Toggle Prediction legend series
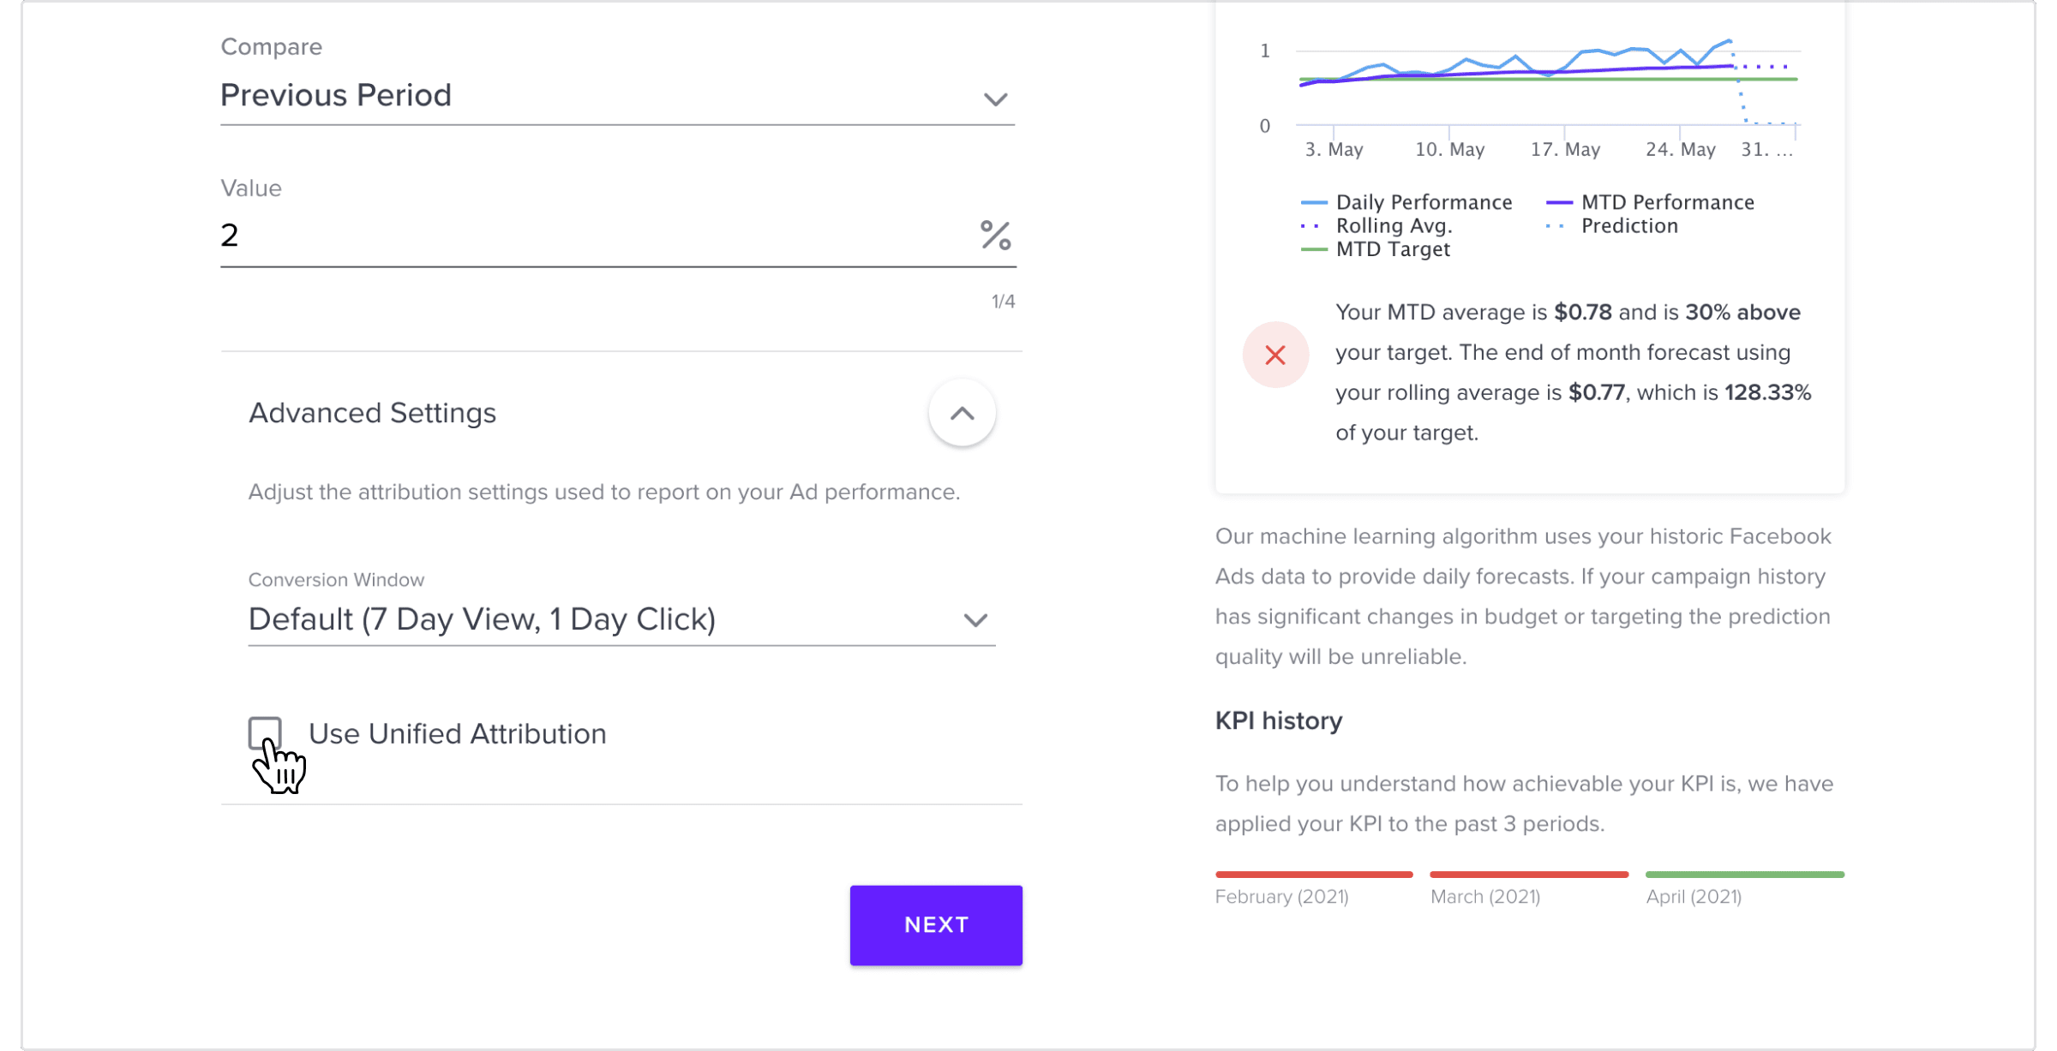This screenshot has width=2057, height=1051. tap(1612, 226)
